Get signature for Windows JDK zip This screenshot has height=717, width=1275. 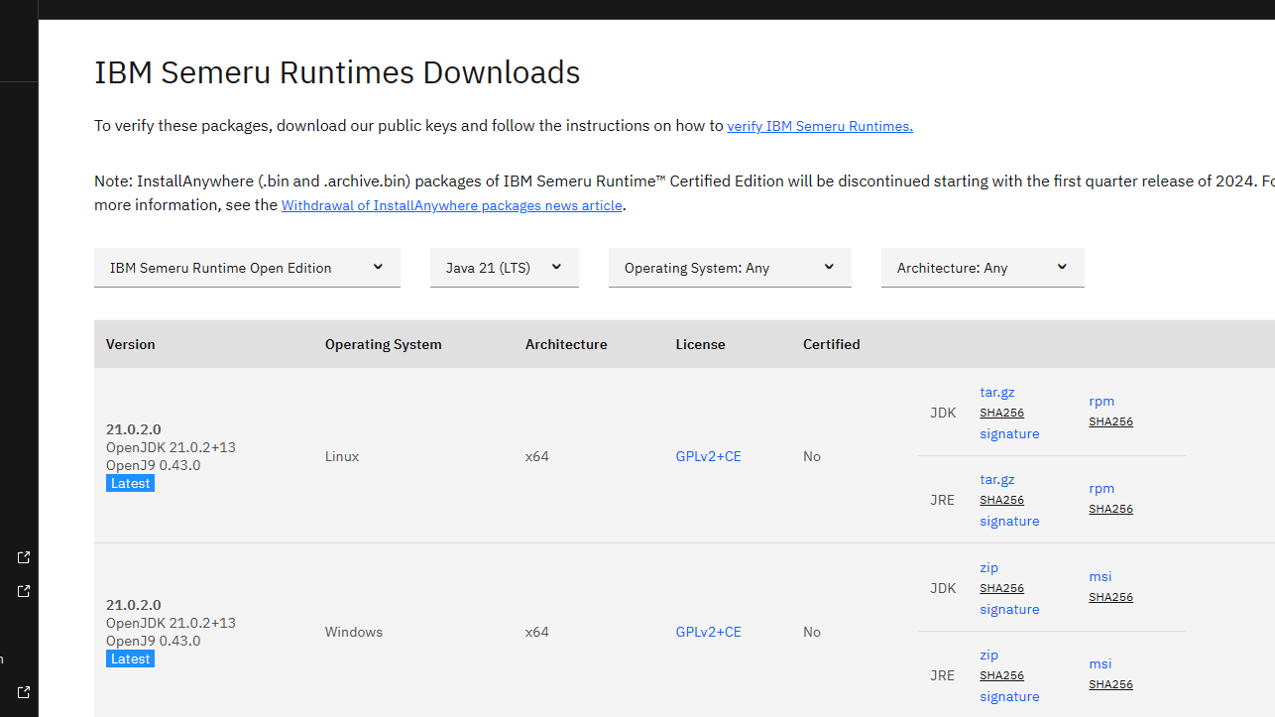pos(1009,609)
